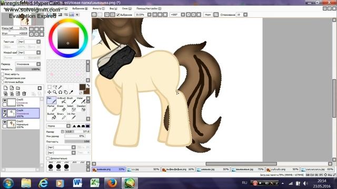Create a new layer folder

18,88
